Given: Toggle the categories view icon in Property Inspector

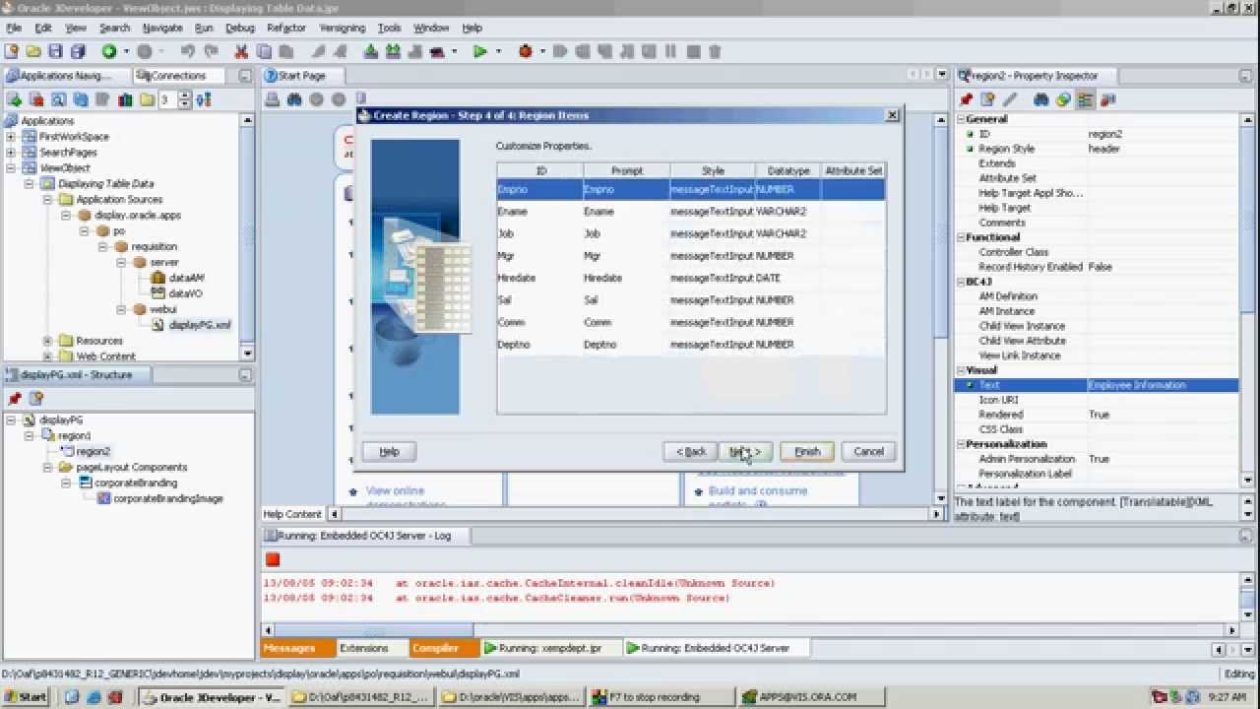Looking at the screenshot, I should pyautogui.click(x=1086, y=99).
